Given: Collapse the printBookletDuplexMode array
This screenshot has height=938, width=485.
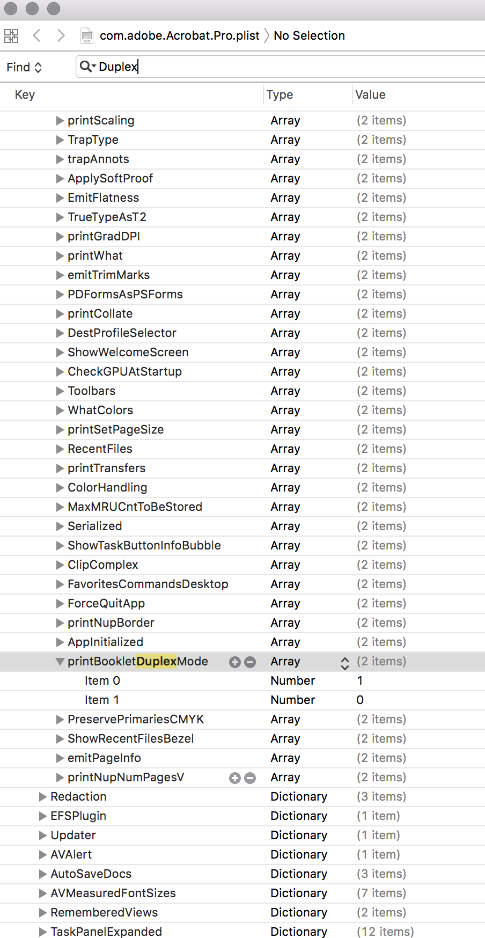Looking at the screenshot, I should (60, 662).
